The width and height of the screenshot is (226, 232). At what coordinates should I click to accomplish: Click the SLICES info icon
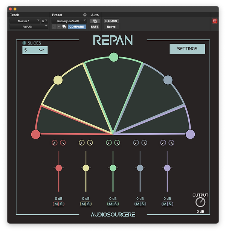point(24,43)
